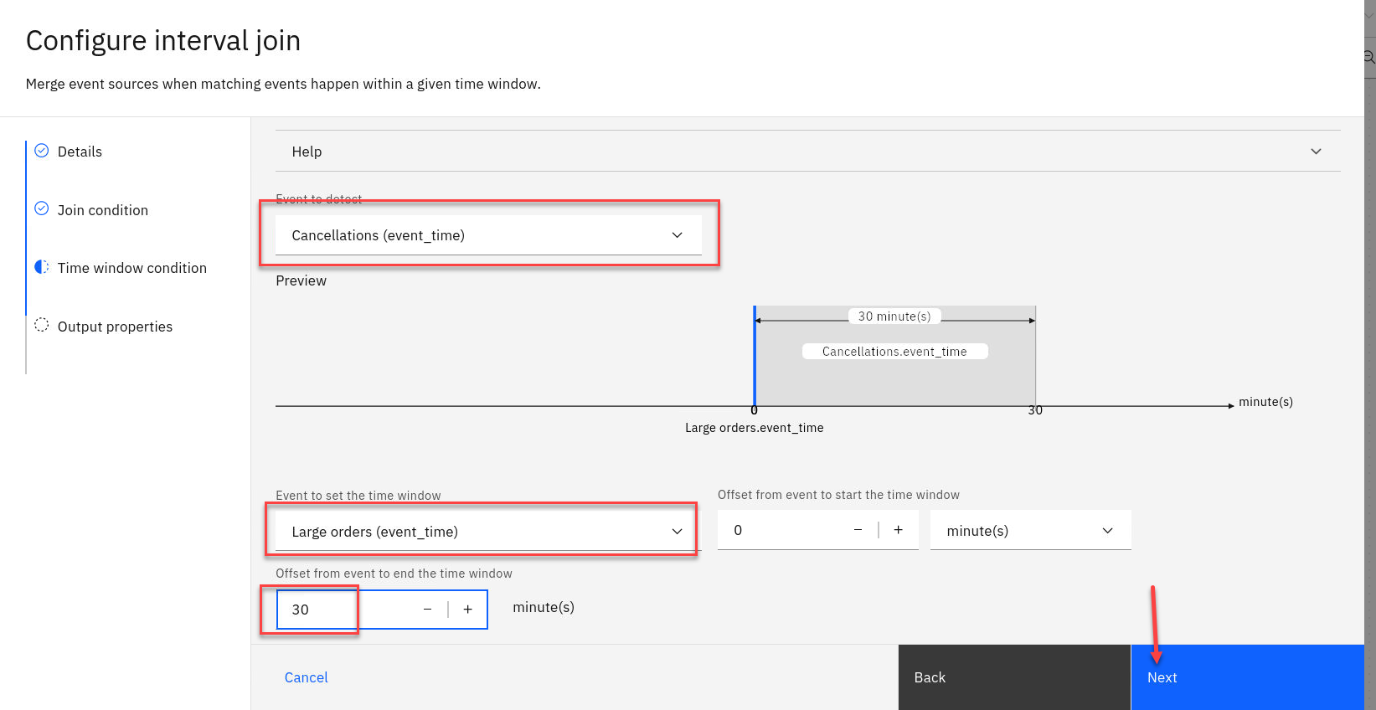1376x710 pixels.
Task: Select the Time window condition step
Action: (x=131, y=268)
